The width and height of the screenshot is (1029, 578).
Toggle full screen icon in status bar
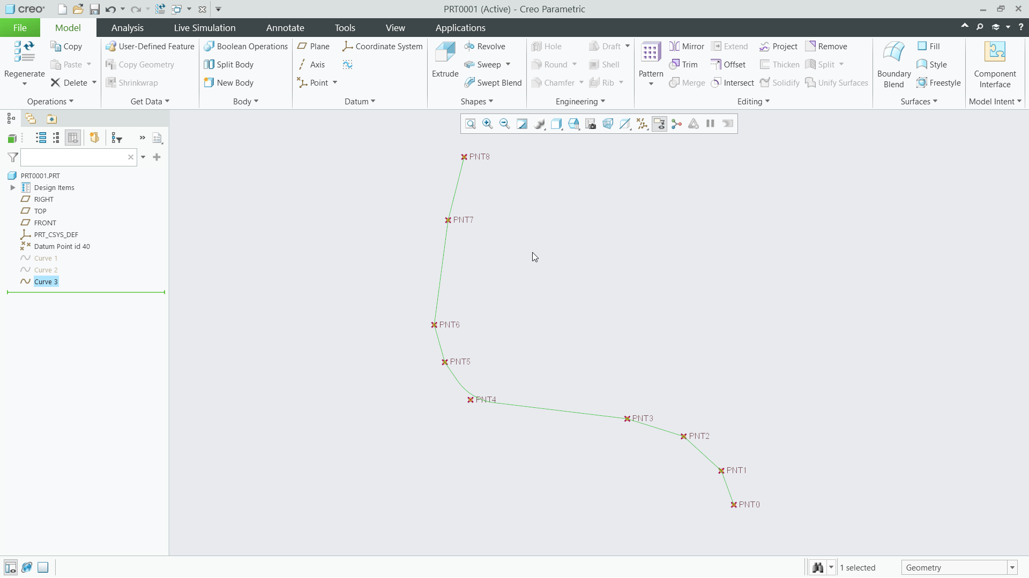43,568
